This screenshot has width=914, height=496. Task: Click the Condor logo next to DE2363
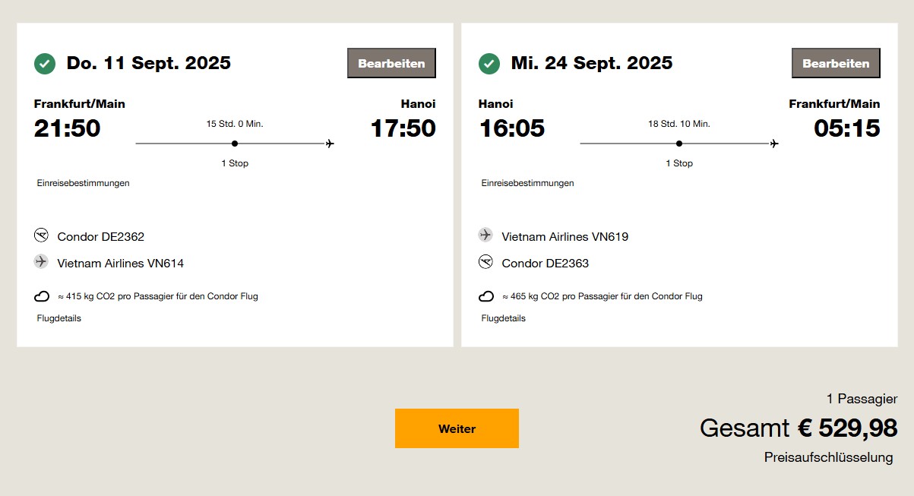(x=485, y=262)
